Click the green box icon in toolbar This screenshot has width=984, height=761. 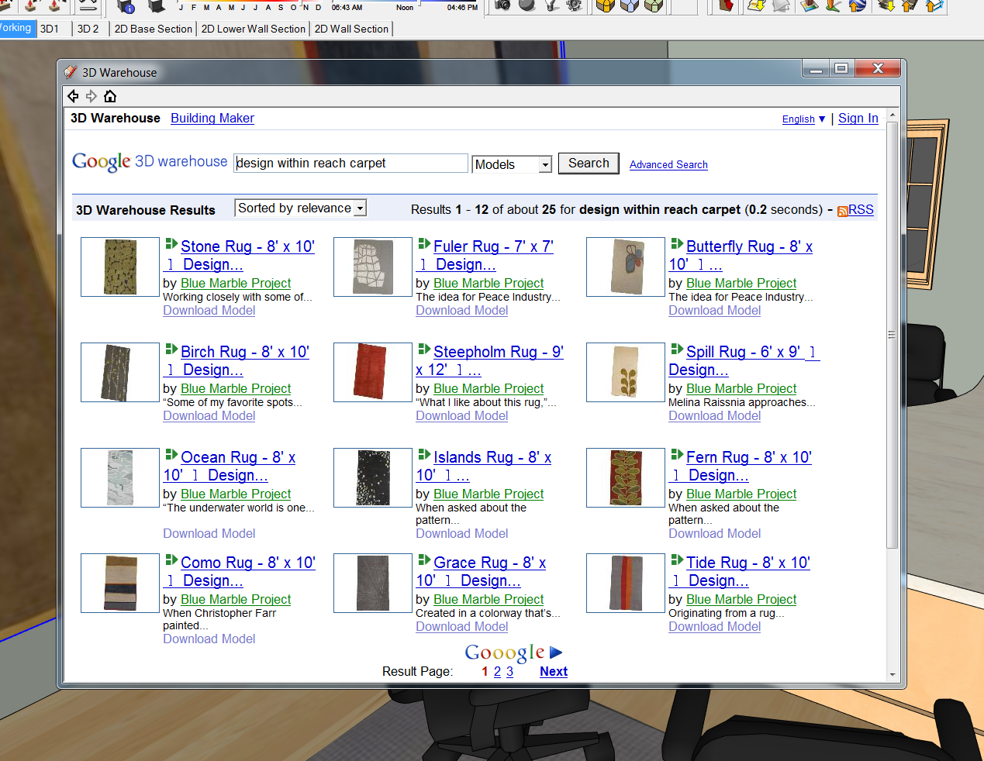(654, 5)
